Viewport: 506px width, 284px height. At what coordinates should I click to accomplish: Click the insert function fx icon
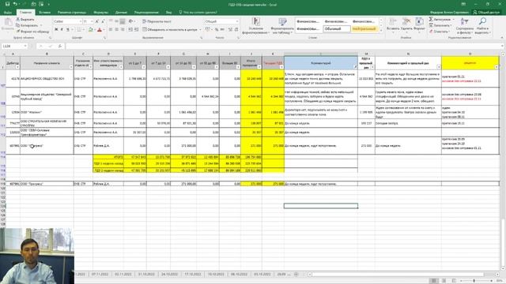coord(60,46)
